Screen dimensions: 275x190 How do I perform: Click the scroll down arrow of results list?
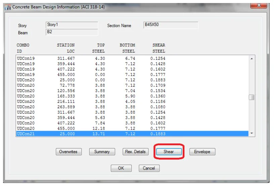coord(252,133)
